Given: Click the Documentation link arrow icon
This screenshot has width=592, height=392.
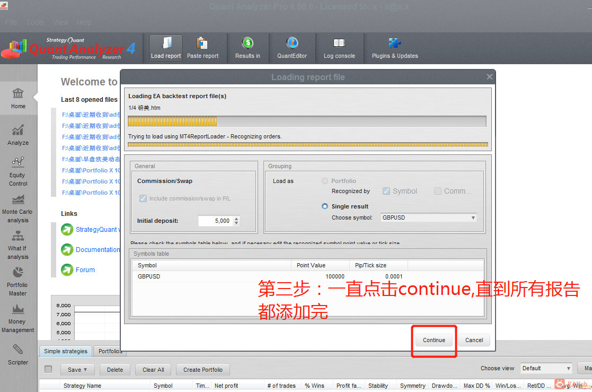Looking at the screenshot, I should point(67,249).
